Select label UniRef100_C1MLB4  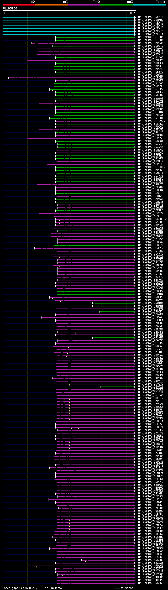coord(151,531)
